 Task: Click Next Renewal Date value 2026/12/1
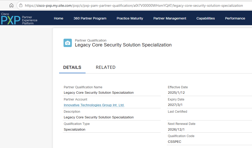176,129
